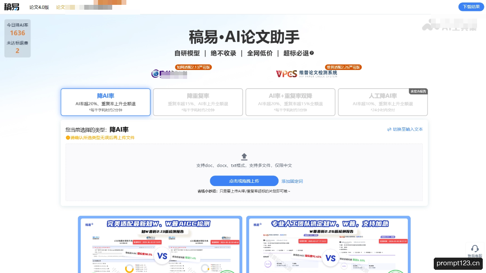Select the AI率+重复率双降 tab

tap(290, 102)
